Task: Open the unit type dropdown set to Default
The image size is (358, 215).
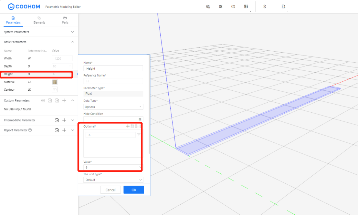Action: (113, 180)
